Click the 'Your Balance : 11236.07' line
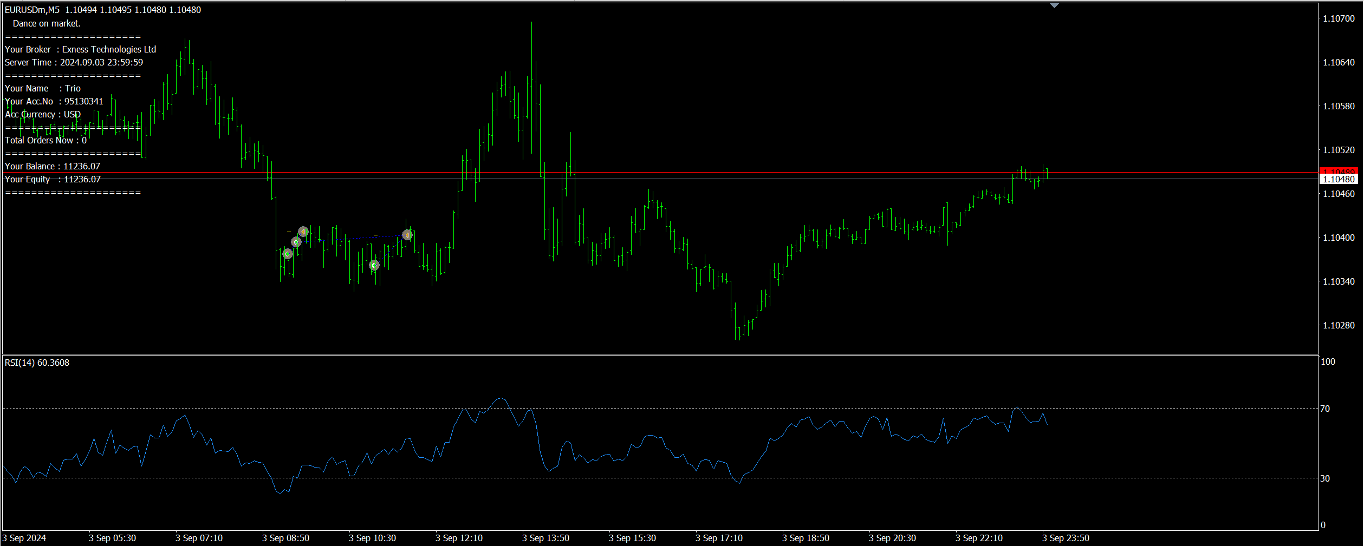The height and width of the screenshot is (546, 1364). click(x=52, y=166)
